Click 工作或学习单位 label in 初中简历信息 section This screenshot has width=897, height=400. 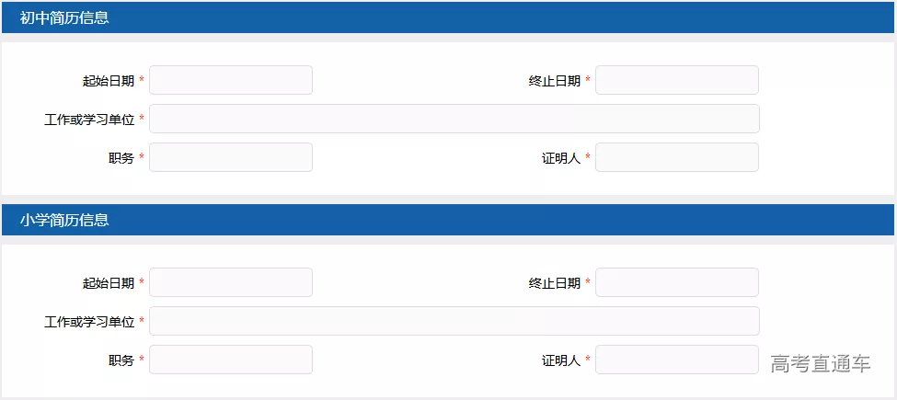pos(89,120)
